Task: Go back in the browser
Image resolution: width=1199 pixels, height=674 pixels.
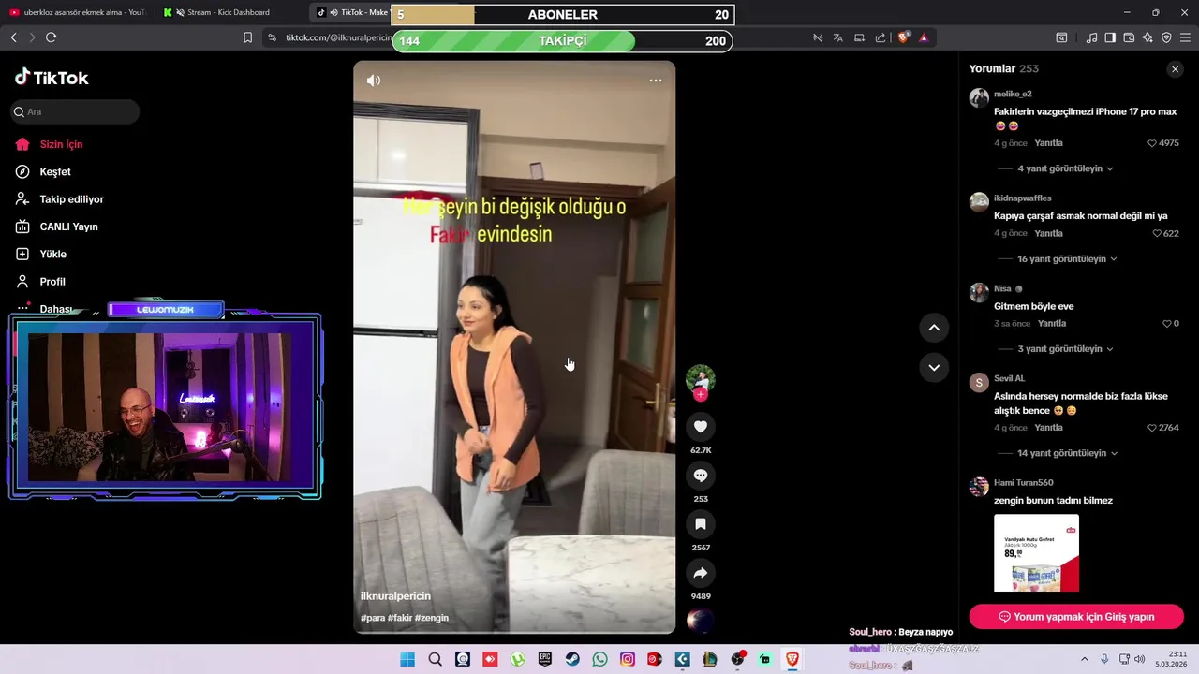Action: (13, 37)
